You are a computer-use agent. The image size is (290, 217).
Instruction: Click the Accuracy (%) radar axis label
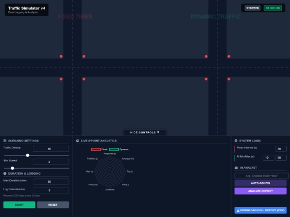(x=128, y=159)
